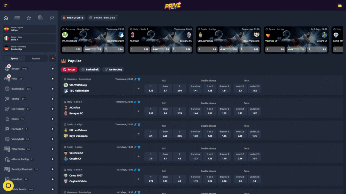Open Soccer sport icon in sidebar
The width and height of the screenshot is (346, 194).
[7, 69]
